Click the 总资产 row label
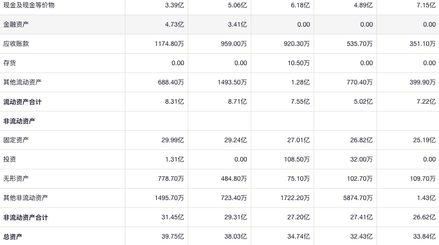Image resolution: width=439 pixels, height=245 pixels. pos(13,237)
